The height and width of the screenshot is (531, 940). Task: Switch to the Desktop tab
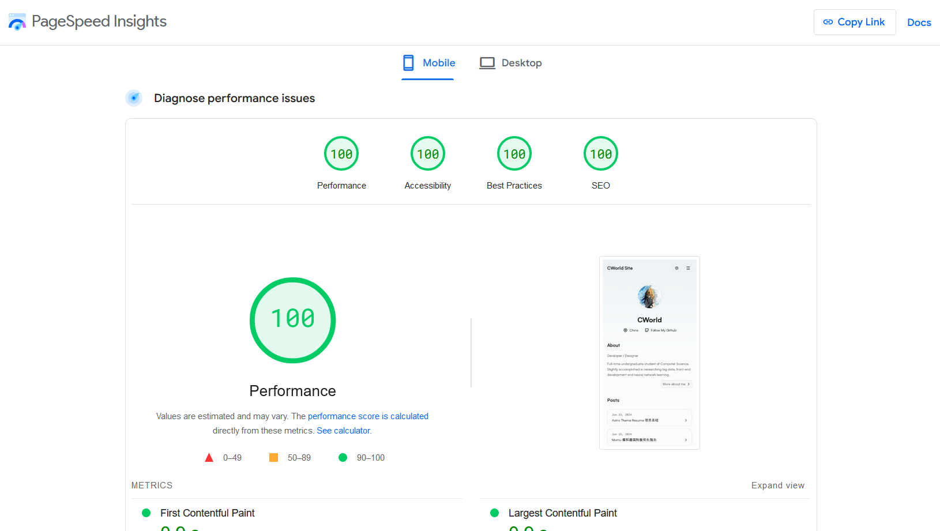[x=510, y=63]
